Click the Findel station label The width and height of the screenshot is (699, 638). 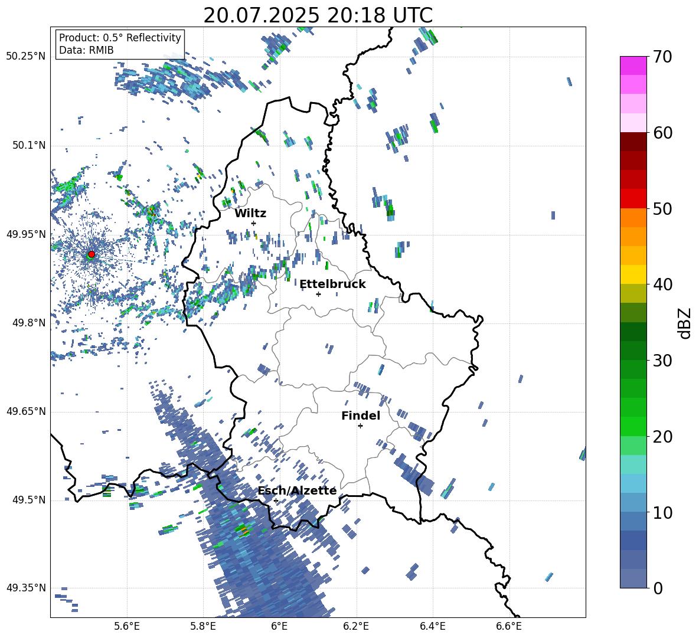(x=361, y=415)
